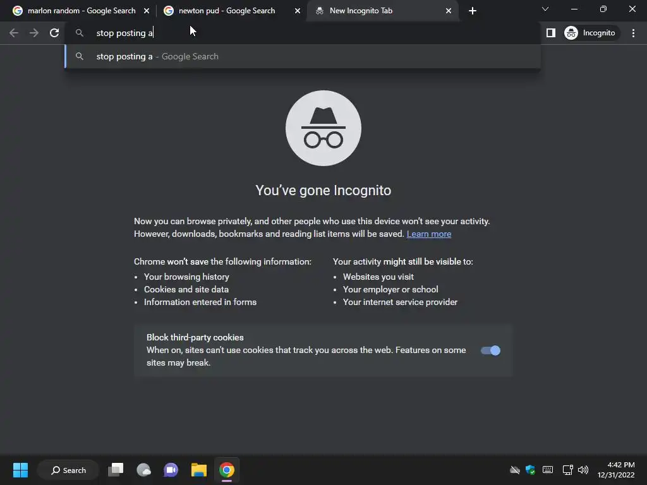
Task: Reload the page with the refresh icon
Action: (54, 33)
